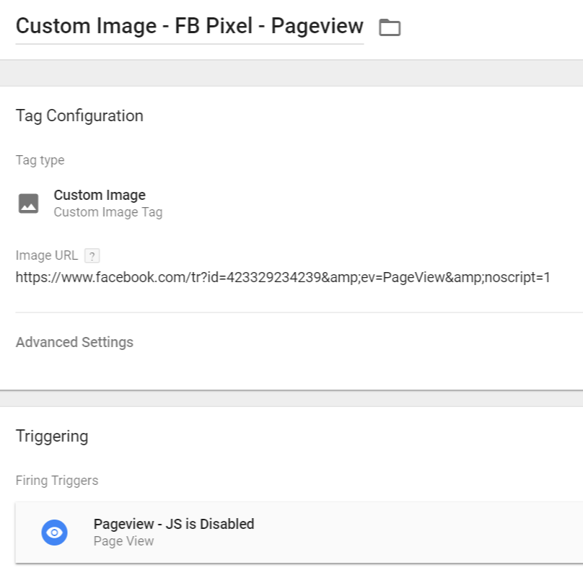Click into the Image URL facebook.com value

point(282,277)
